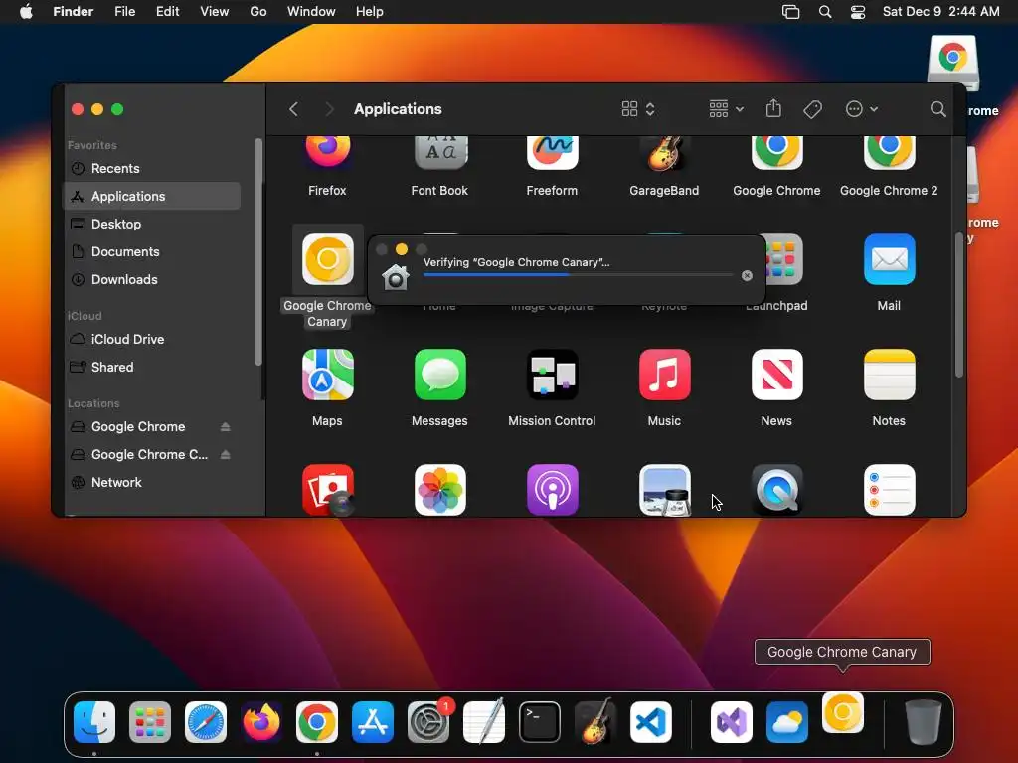Open Recents in the sidebar
This screenshot has height=763, width=1018.
[152, 168]
